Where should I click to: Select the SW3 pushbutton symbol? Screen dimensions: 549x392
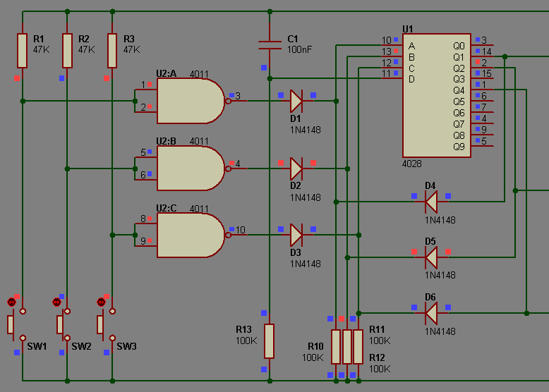click(107, 324)
